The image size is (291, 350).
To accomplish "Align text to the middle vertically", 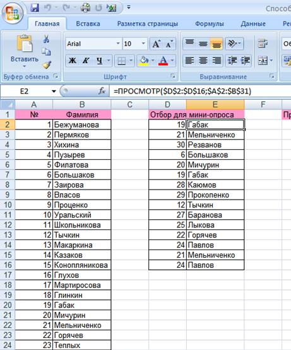I will coord(203,44).
